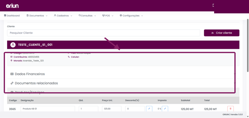Click the fullscreen icon in header
249x118 pixels.
pos(213,5)
